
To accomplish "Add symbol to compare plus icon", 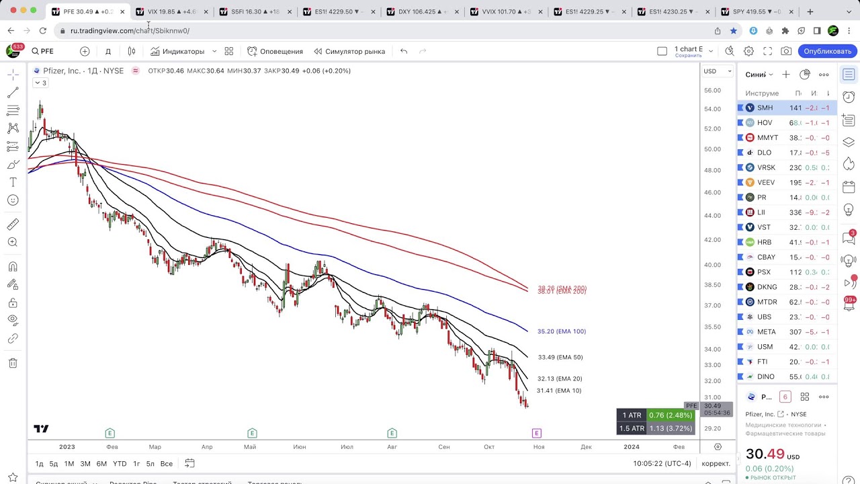I will (x=85, y=51).
